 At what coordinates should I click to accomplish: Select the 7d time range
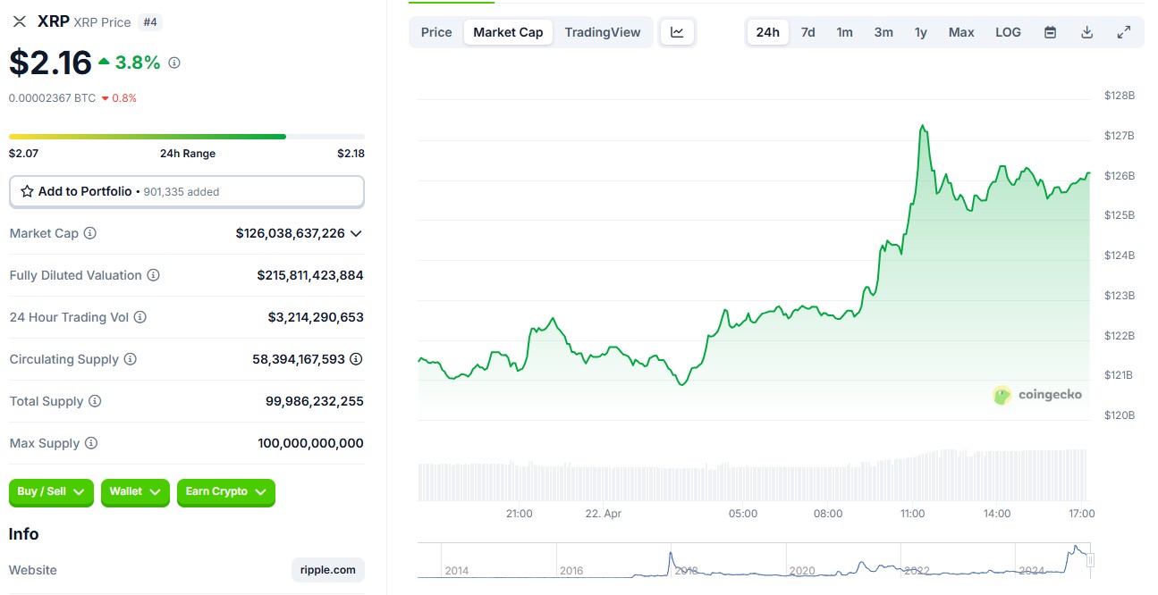tap(807, 32)
